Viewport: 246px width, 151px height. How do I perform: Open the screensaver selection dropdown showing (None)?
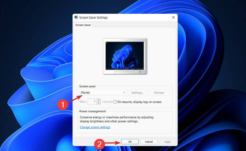(x=102, y=92)
